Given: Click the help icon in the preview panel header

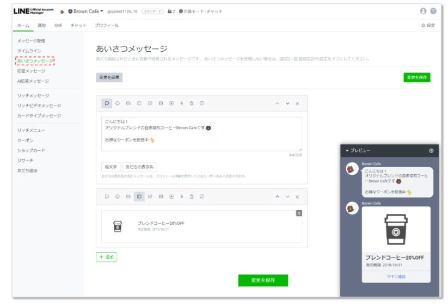Looking at the screenshot, I should 431,151.
